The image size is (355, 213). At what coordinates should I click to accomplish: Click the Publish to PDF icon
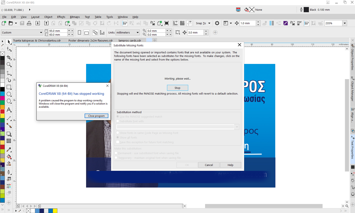pyautogui.click(x=299, y=23)
